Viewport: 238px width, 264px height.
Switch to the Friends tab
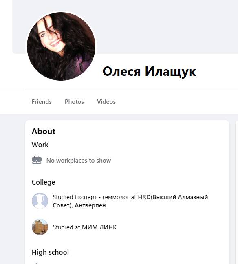coord(42,102)
